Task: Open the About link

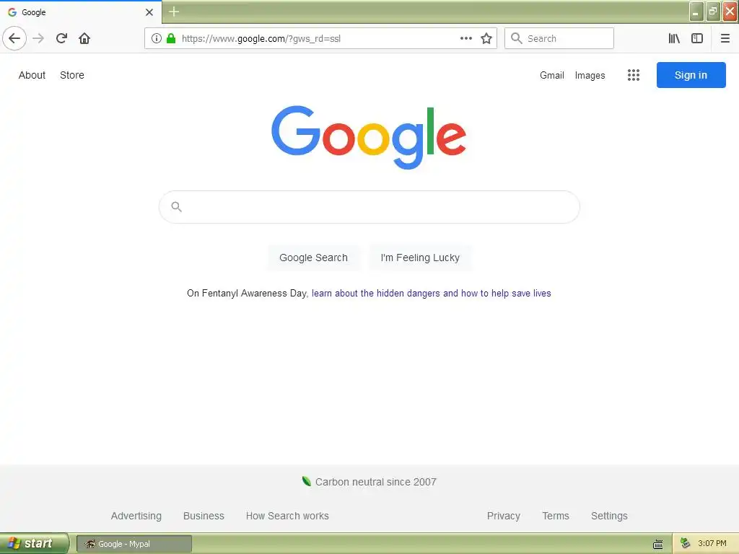Action: coord(32,75)
